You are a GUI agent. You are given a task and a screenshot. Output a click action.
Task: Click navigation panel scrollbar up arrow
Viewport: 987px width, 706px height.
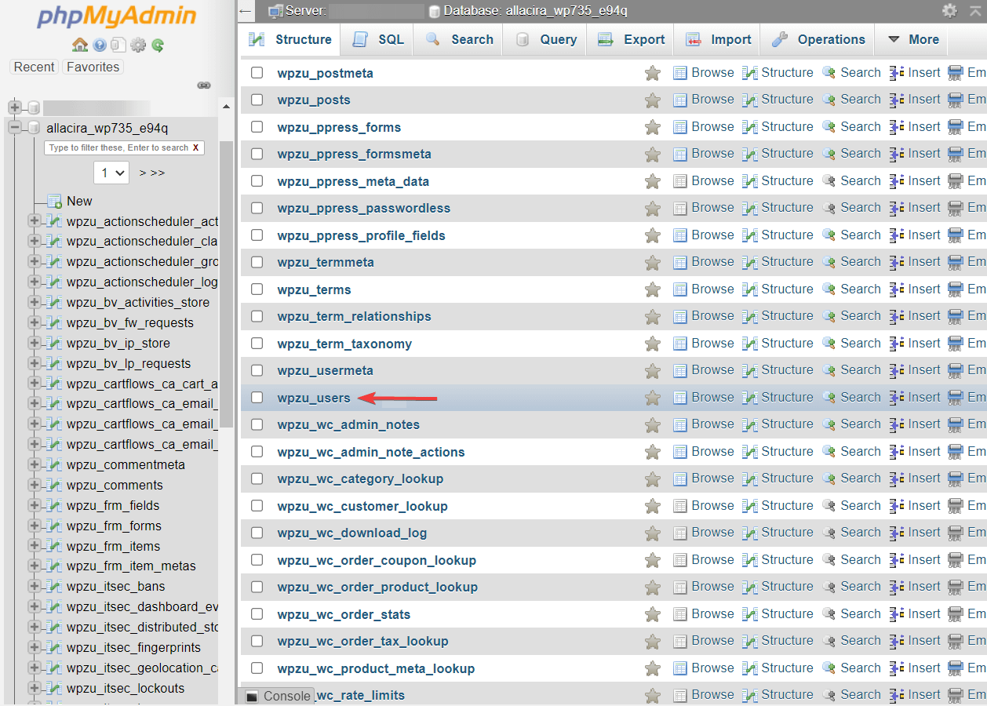(227, 107)
